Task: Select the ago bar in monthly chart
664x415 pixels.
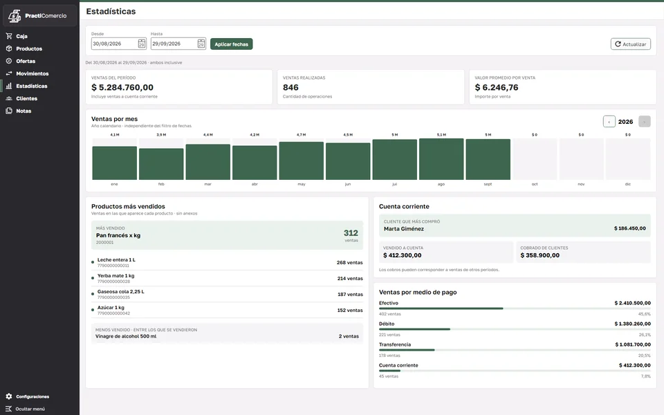Action: tap(441, 159)
